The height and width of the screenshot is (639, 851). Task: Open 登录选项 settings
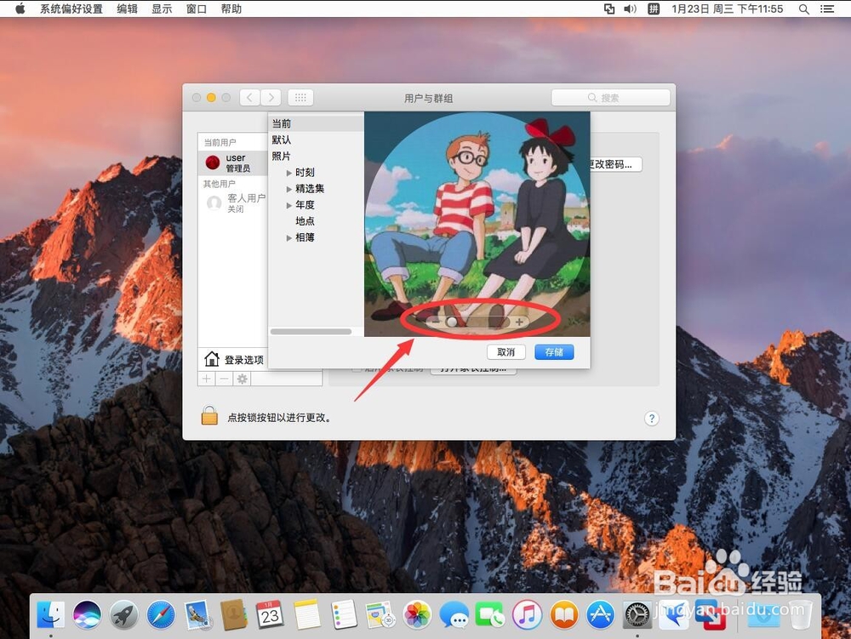[234, 359]
